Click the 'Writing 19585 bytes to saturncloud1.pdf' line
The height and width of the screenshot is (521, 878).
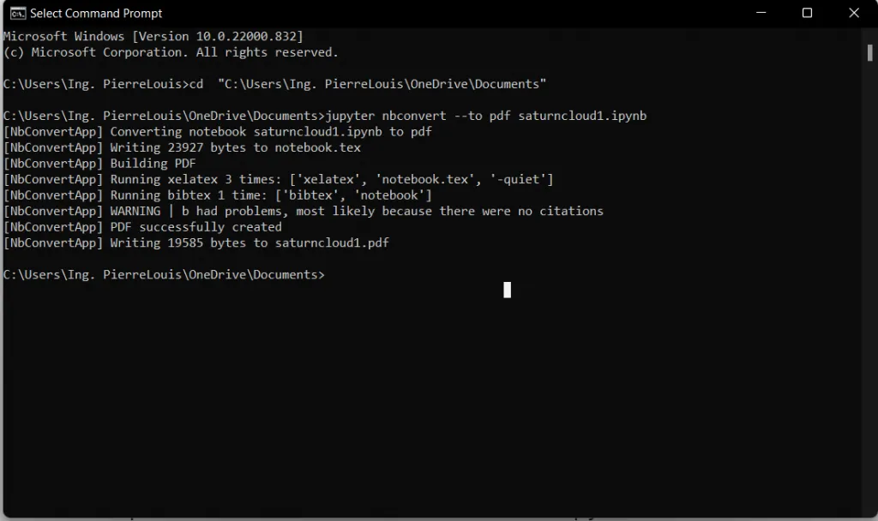coord(196,243)
